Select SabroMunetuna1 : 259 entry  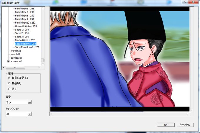tap(27, 47)
